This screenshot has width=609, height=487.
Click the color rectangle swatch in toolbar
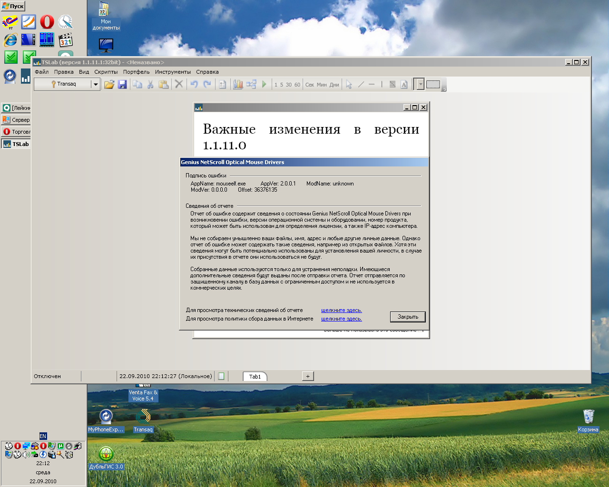(433, 85)
